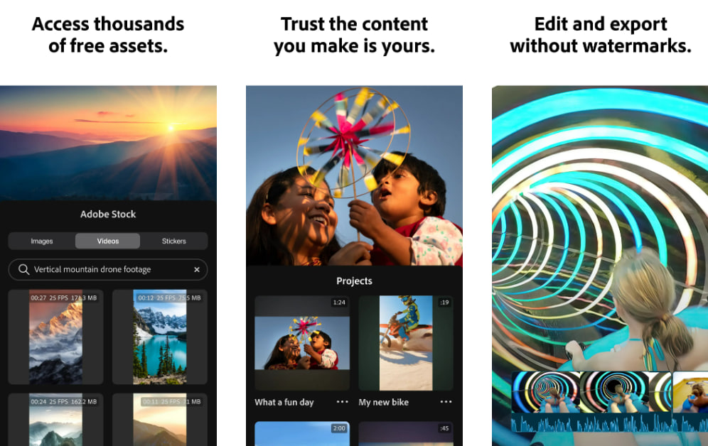Click the first water slide timeline clip
The height and width of the screenshot is (446, 708).
pyautogui.click(x=545, y=392)
